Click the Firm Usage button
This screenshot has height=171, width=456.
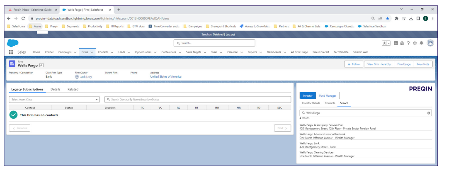point(404,64)
